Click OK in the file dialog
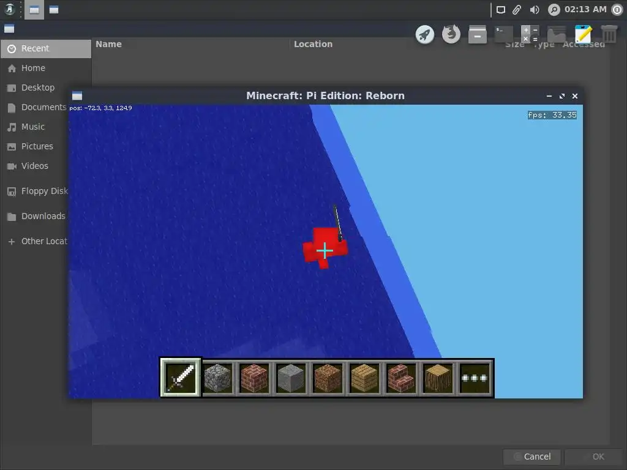This screenshot has height=470, width=627. 593,457
